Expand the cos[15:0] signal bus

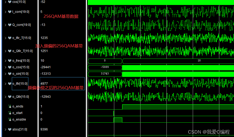(x=5, y=2)
